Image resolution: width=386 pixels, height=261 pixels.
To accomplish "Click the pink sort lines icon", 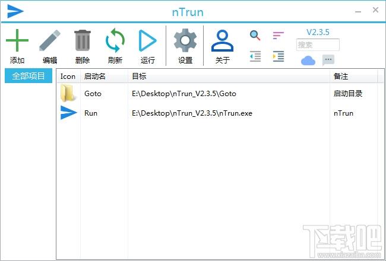I will 279,36.
